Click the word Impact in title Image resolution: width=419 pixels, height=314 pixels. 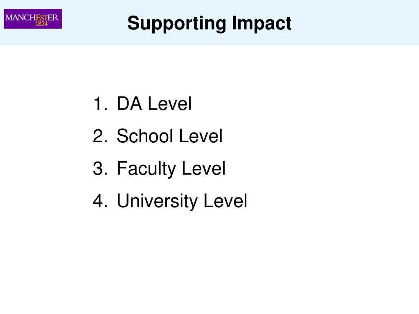tap(261, 23)
